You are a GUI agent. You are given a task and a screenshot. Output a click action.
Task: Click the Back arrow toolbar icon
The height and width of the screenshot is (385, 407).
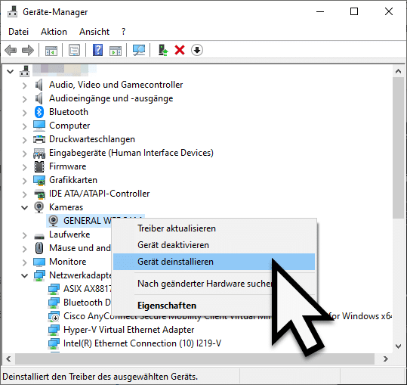[x=11, y=50]
